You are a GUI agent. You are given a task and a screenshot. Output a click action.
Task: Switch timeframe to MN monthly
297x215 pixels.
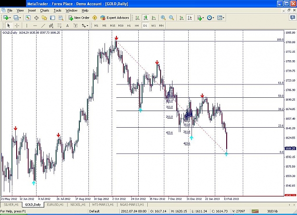161,26
